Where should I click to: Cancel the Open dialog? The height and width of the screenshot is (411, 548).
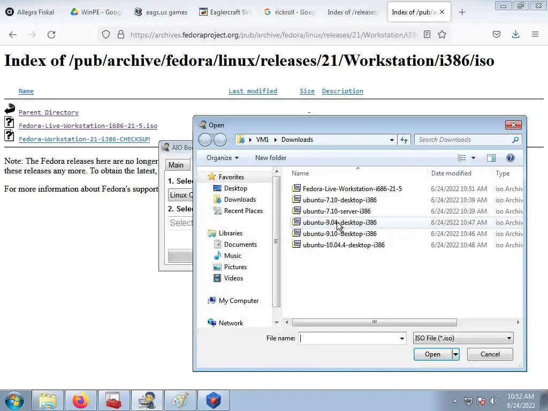point(490,354)
